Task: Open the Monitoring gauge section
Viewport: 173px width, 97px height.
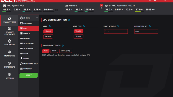Action: pyautogui.click(x=9, y=54)
